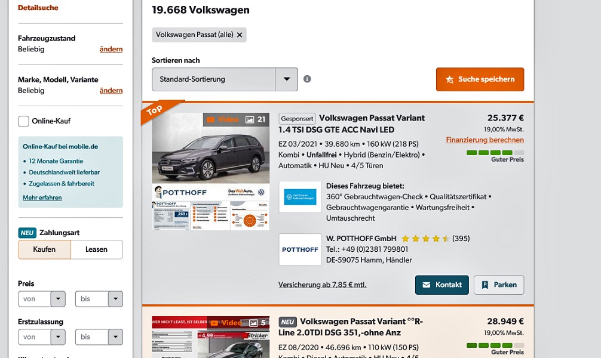Screen dimensions: 601x358
Task: Click the Video badge on R-Line listing photo
Action: (x=226, y=323)
